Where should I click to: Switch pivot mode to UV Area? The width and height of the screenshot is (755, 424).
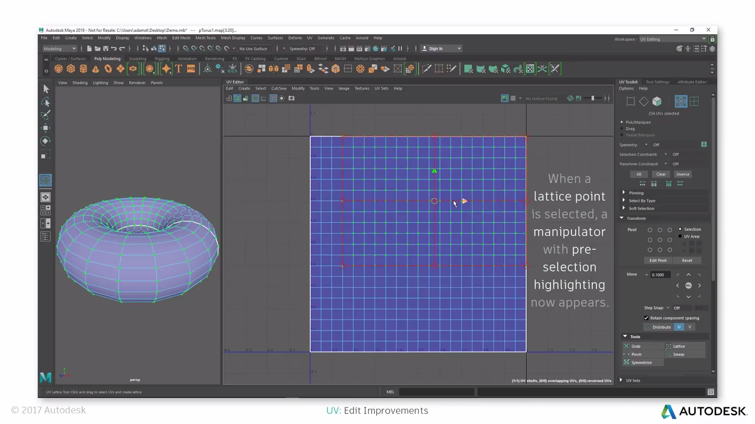coord(680,236)
